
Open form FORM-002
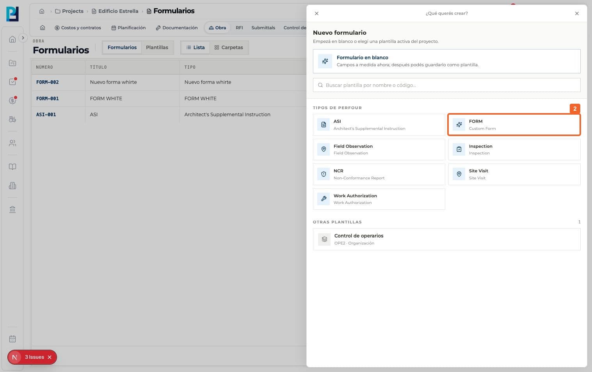point(48,82)
